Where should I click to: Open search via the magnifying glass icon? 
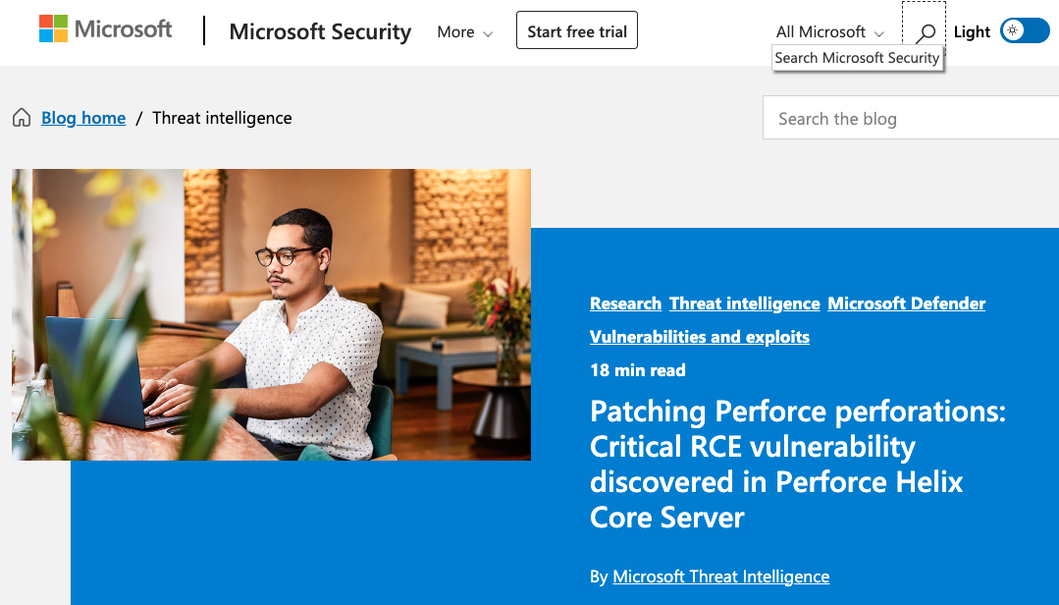[x=924, y=29]
